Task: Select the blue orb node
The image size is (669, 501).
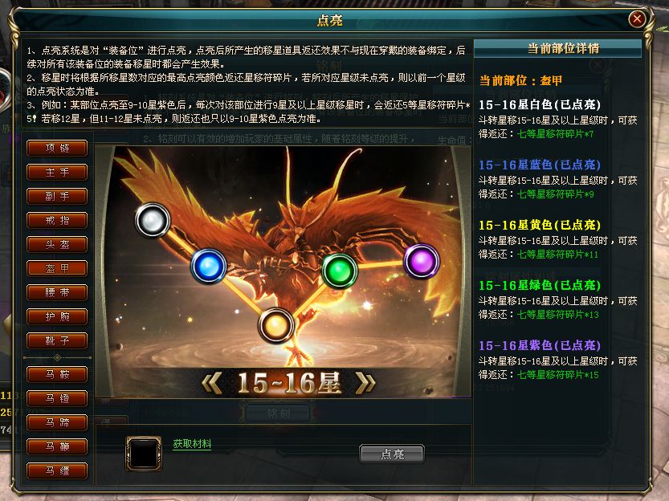Action: [x=209, y=267]
